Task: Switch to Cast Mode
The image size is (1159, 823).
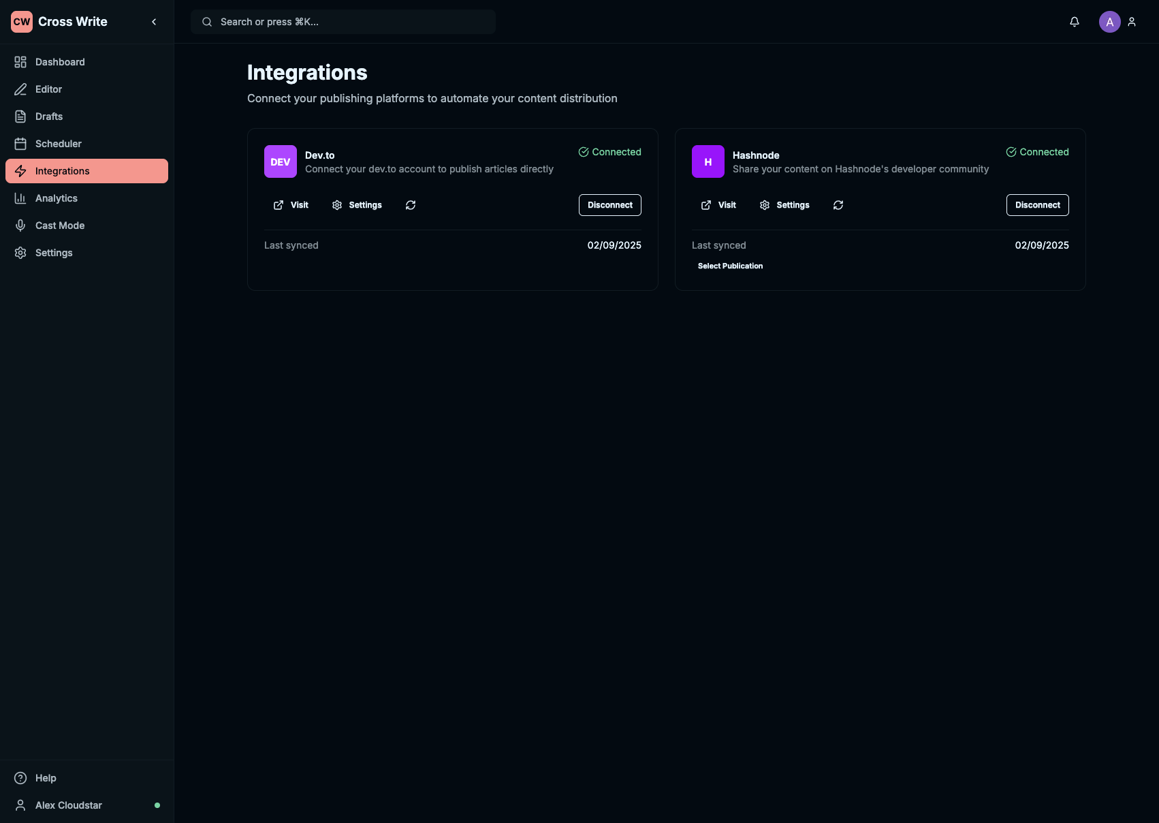Action: 60,226
